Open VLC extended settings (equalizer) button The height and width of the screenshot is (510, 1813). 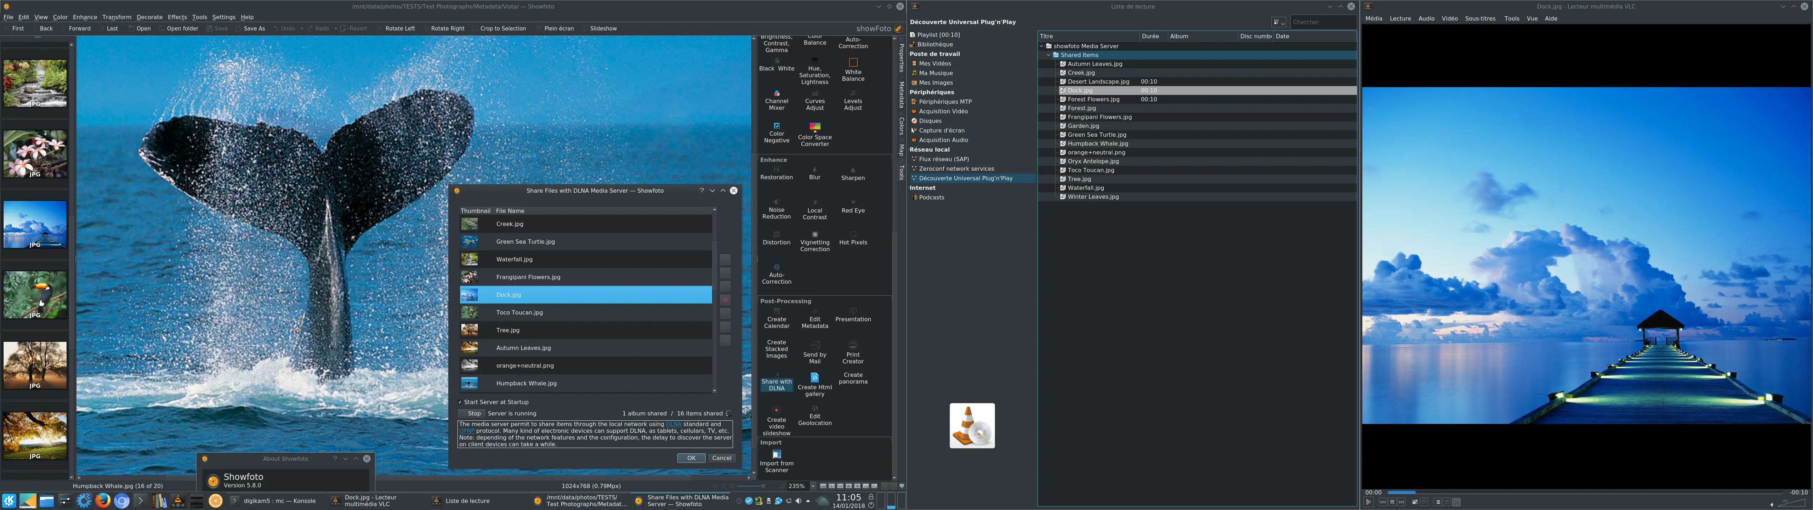tap(1425, 502)
